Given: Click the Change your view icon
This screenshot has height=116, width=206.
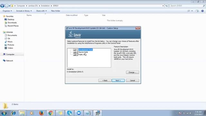Looking at the screenshot, I should pyautogui.click(x=189, y=11).
